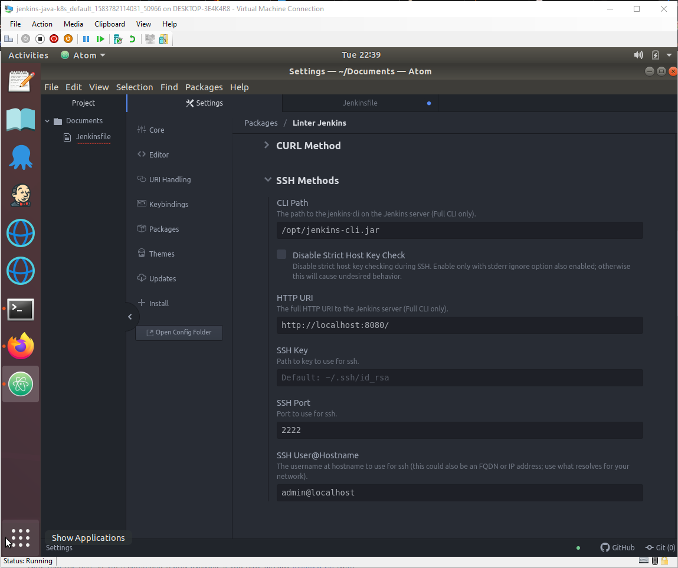Open the volume icon in top bar
Viewport: 678px width, 568px height.
click(x=638, y=55)
